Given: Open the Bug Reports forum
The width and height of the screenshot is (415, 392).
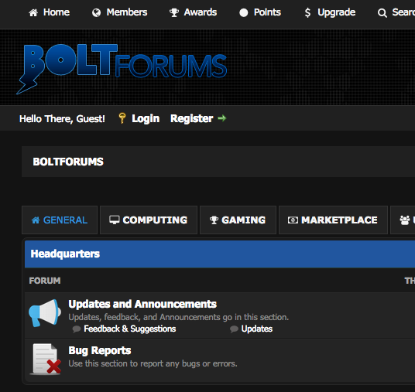Looking at the screenshot, I should pos(100,351).
